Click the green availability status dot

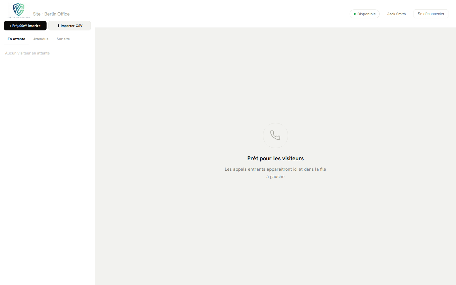click(354, 14)
